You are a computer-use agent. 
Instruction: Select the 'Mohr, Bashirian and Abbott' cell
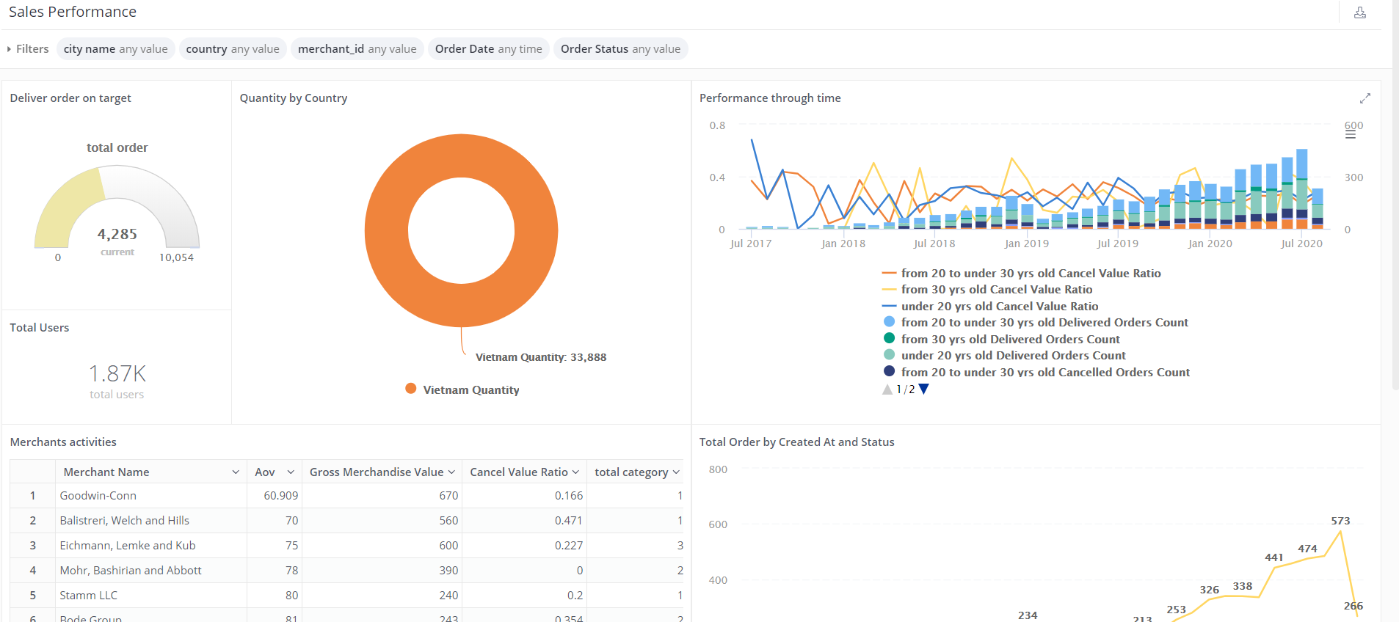[x=151, y=571]
